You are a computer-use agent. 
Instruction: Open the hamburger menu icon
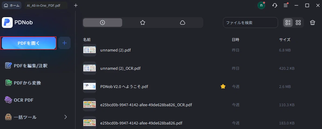coord(286,6)
